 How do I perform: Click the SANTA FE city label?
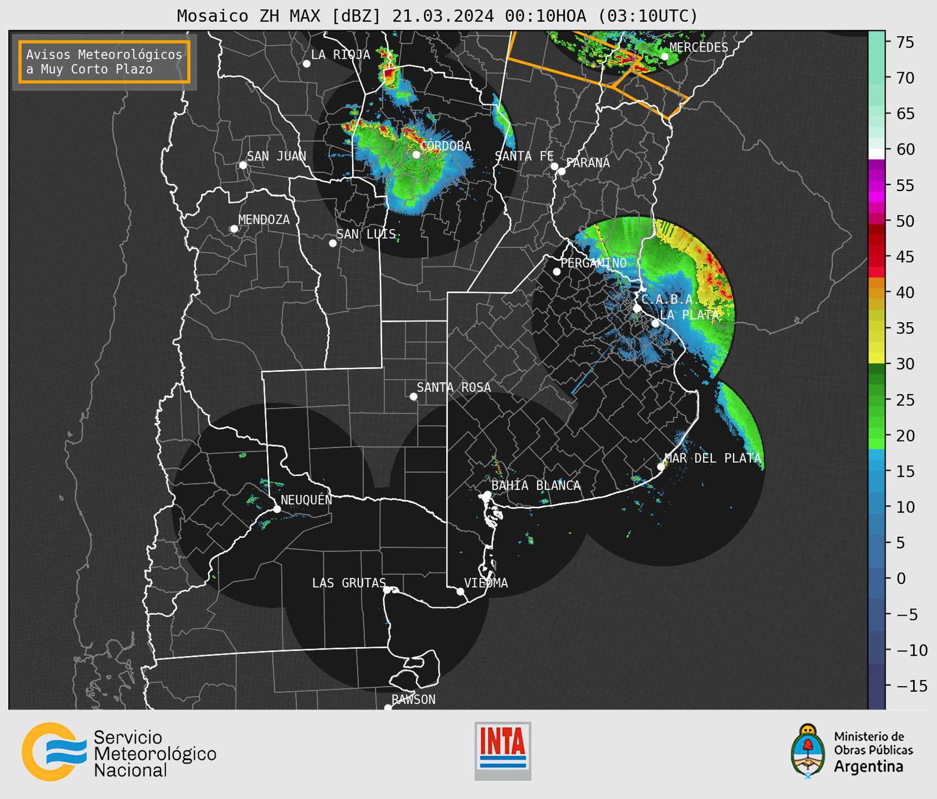[524, 156]
